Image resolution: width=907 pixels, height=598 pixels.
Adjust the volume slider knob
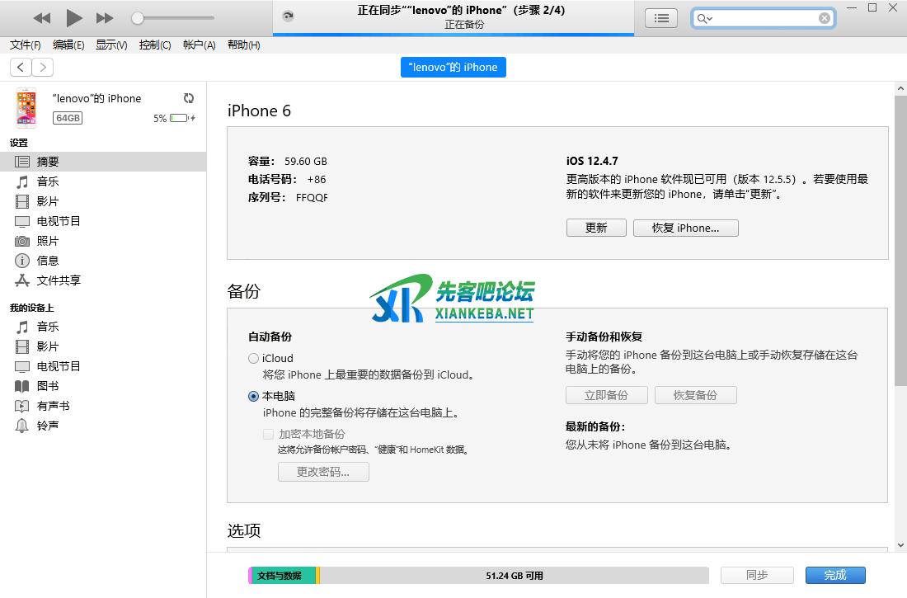(139, 18)
